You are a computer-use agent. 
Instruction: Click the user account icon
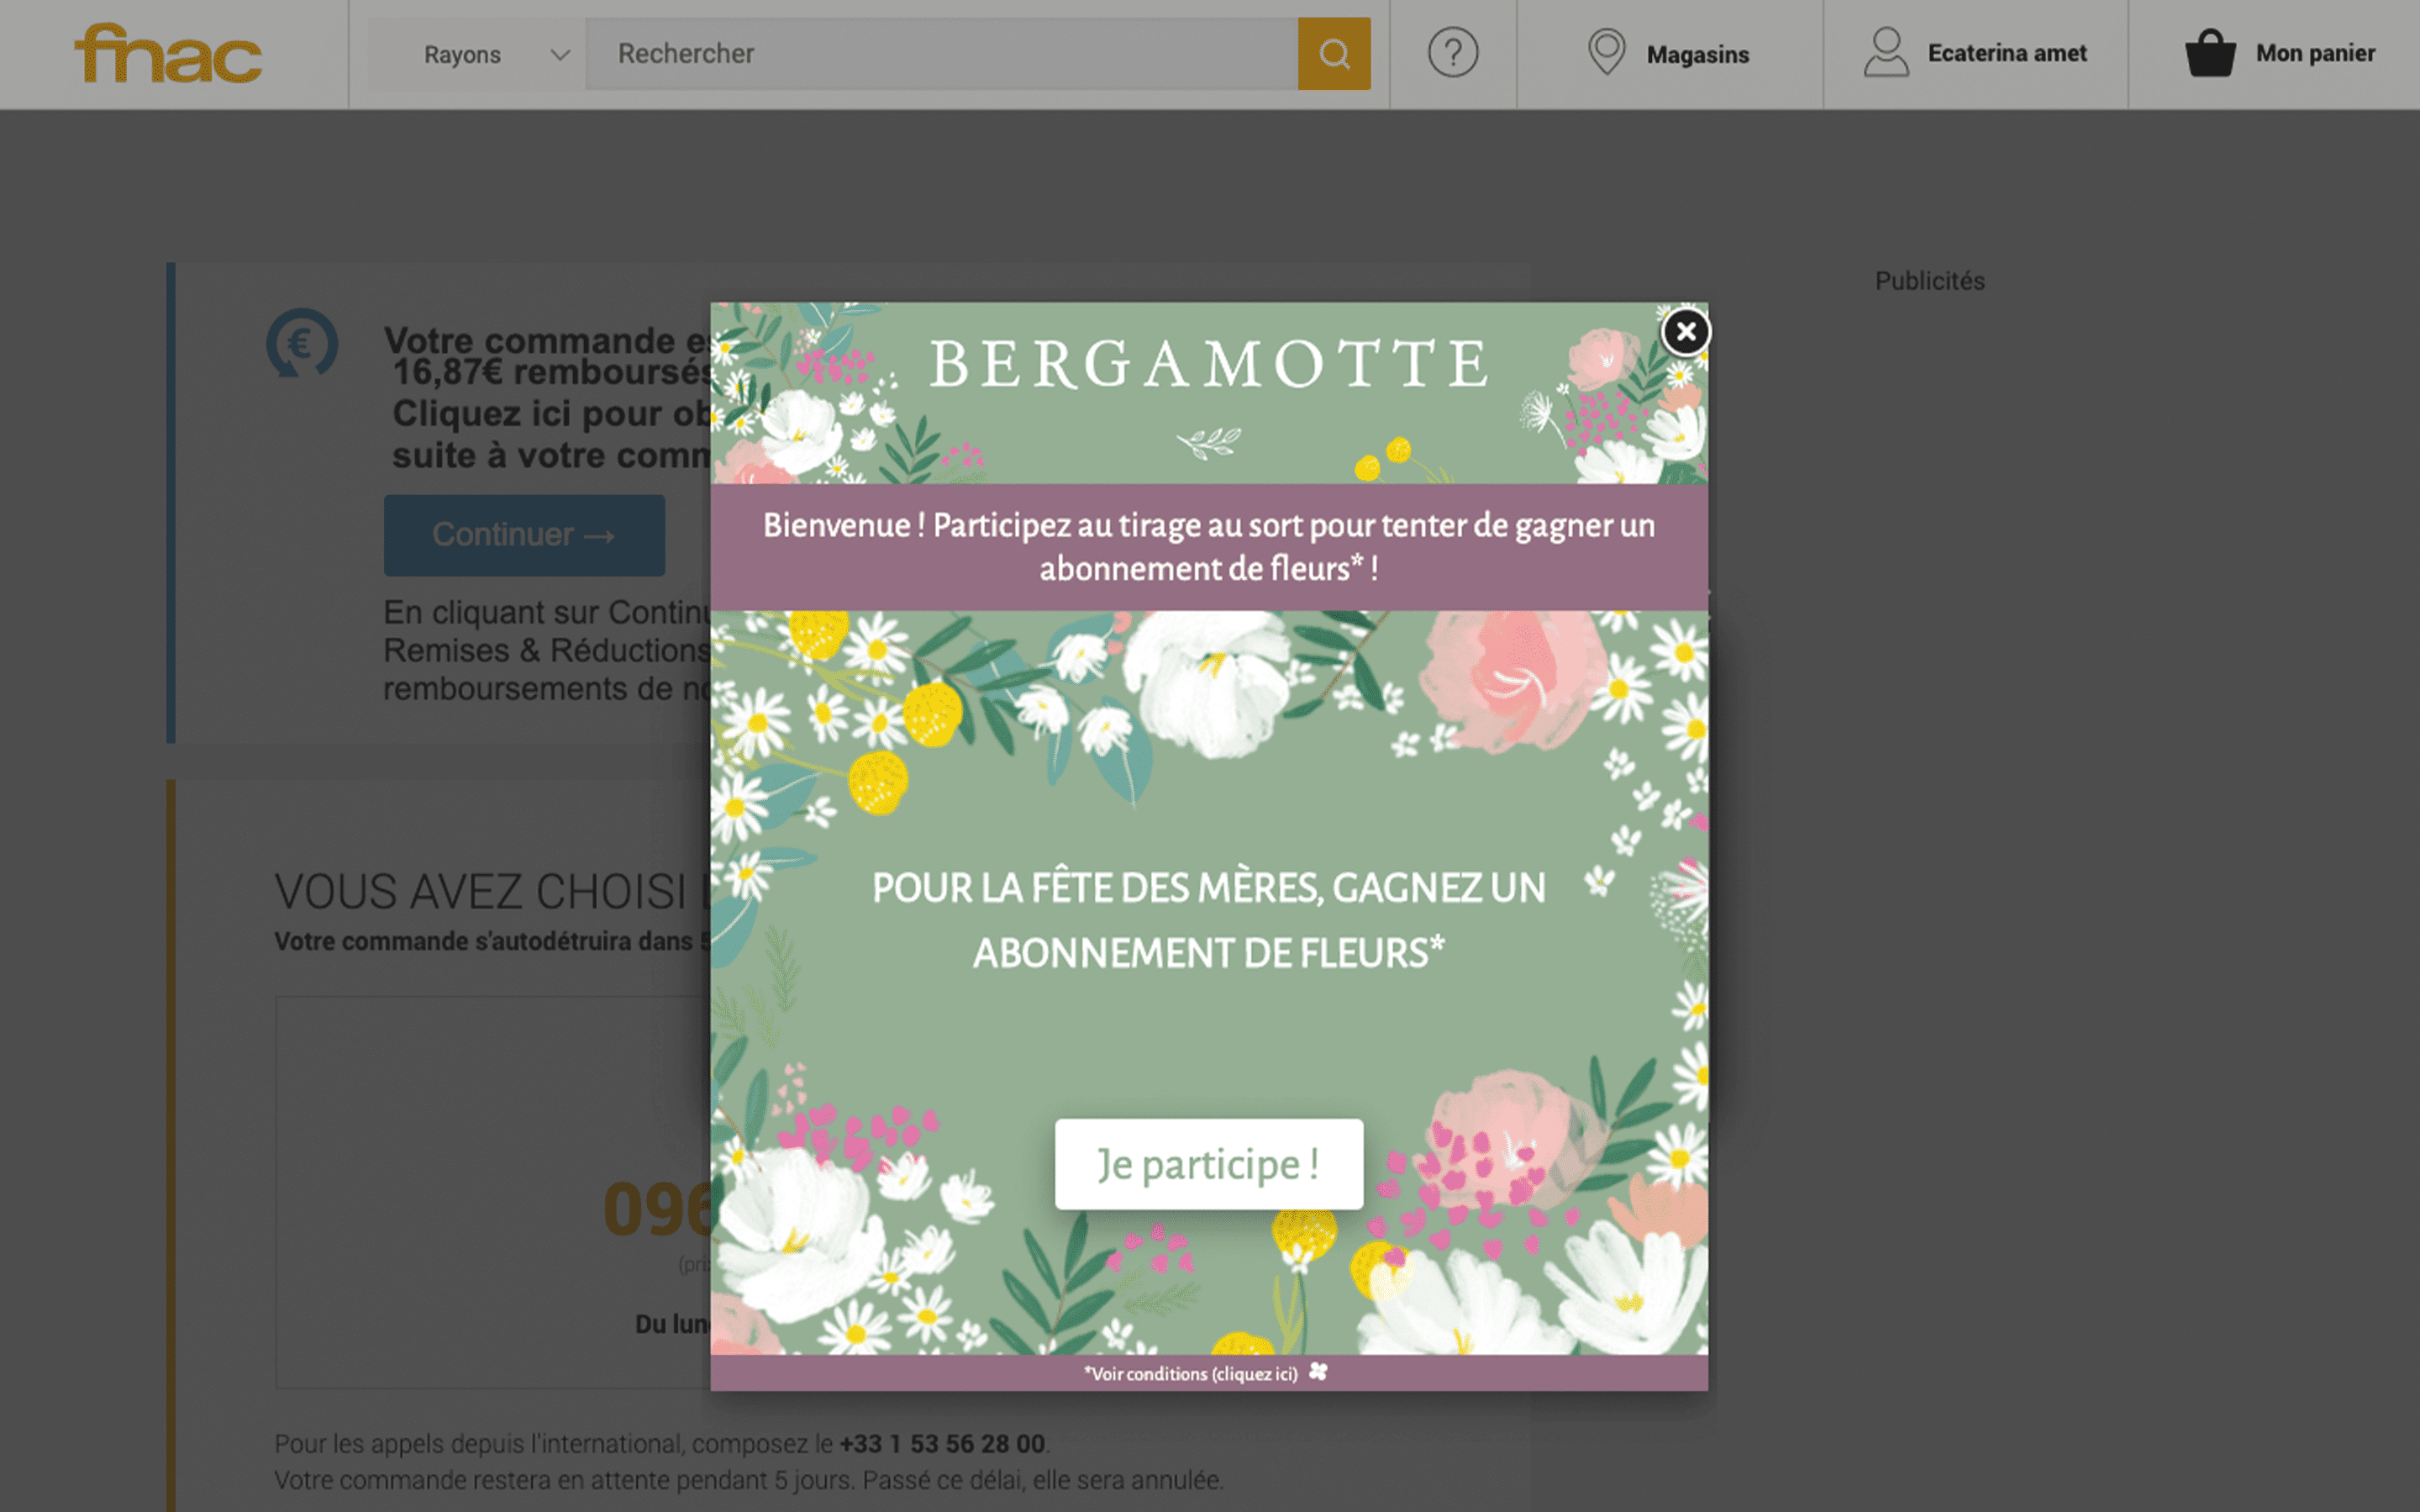point(1886,52)
